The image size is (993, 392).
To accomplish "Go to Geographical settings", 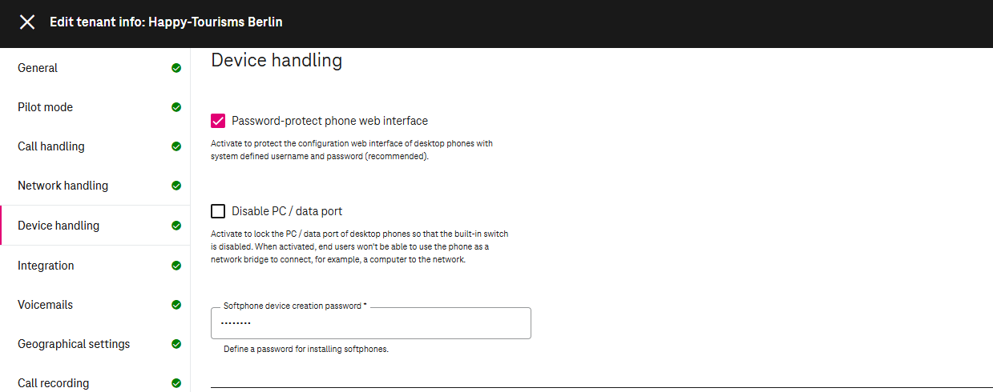I will coord(74,344).
